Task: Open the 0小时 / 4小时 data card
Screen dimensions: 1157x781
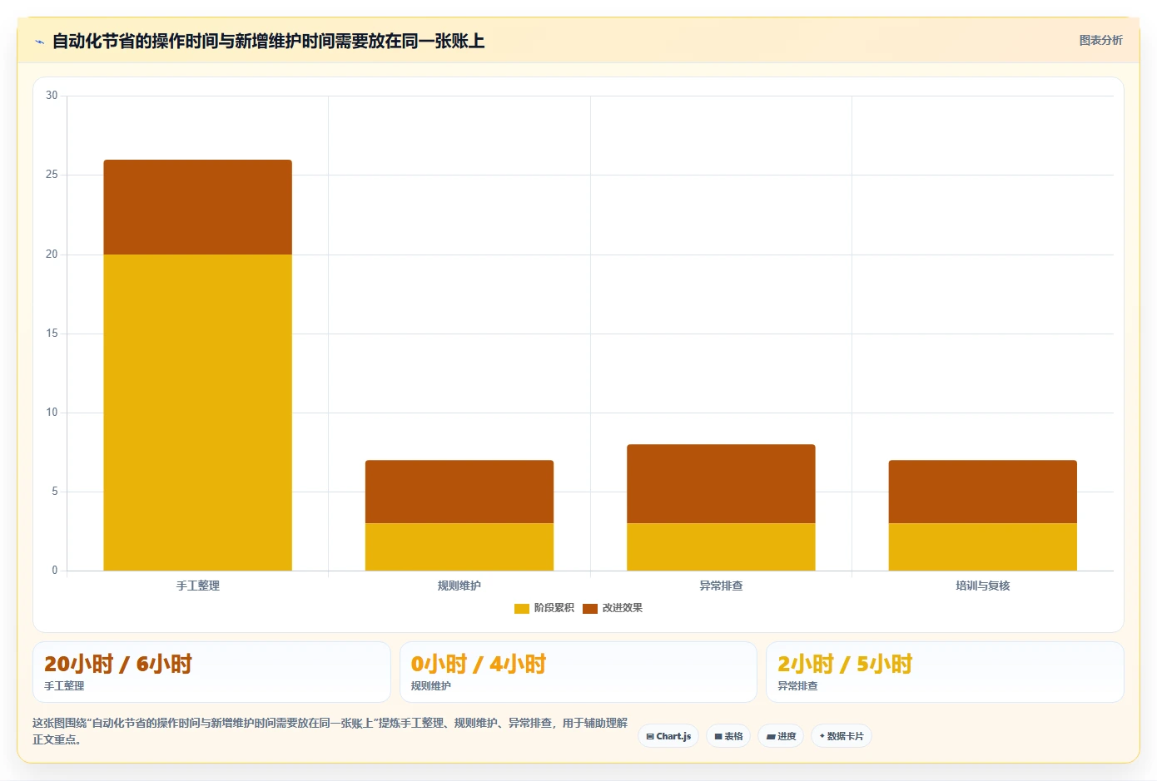Action: click(578, 672)
